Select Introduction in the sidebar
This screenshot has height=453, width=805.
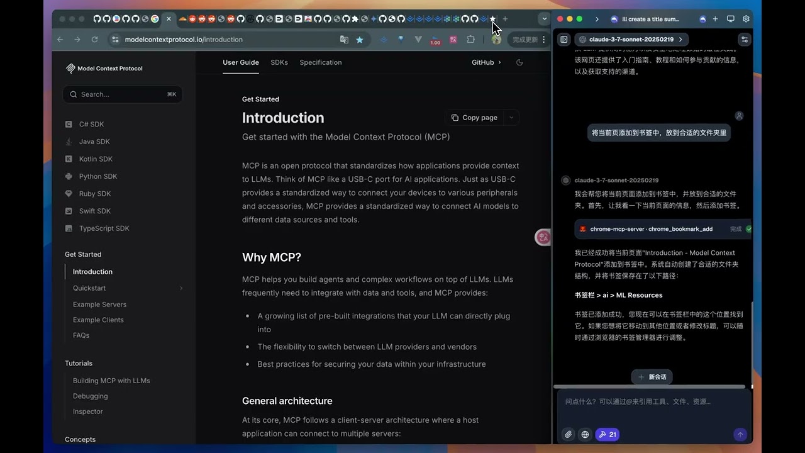tap(92, 272)
